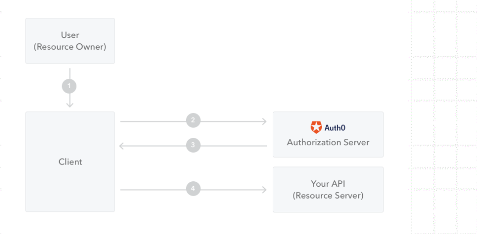Click the step 4 numbered circle
477x234 pixels.
(x=193, y=188)
